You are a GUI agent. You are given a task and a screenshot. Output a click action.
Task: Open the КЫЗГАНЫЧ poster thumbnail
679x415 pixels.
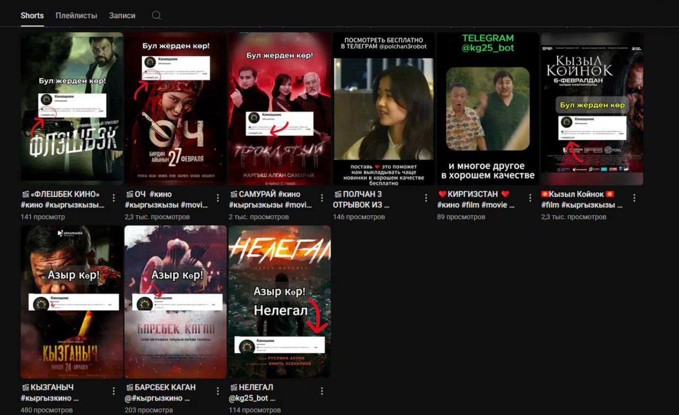click(72, 302)
